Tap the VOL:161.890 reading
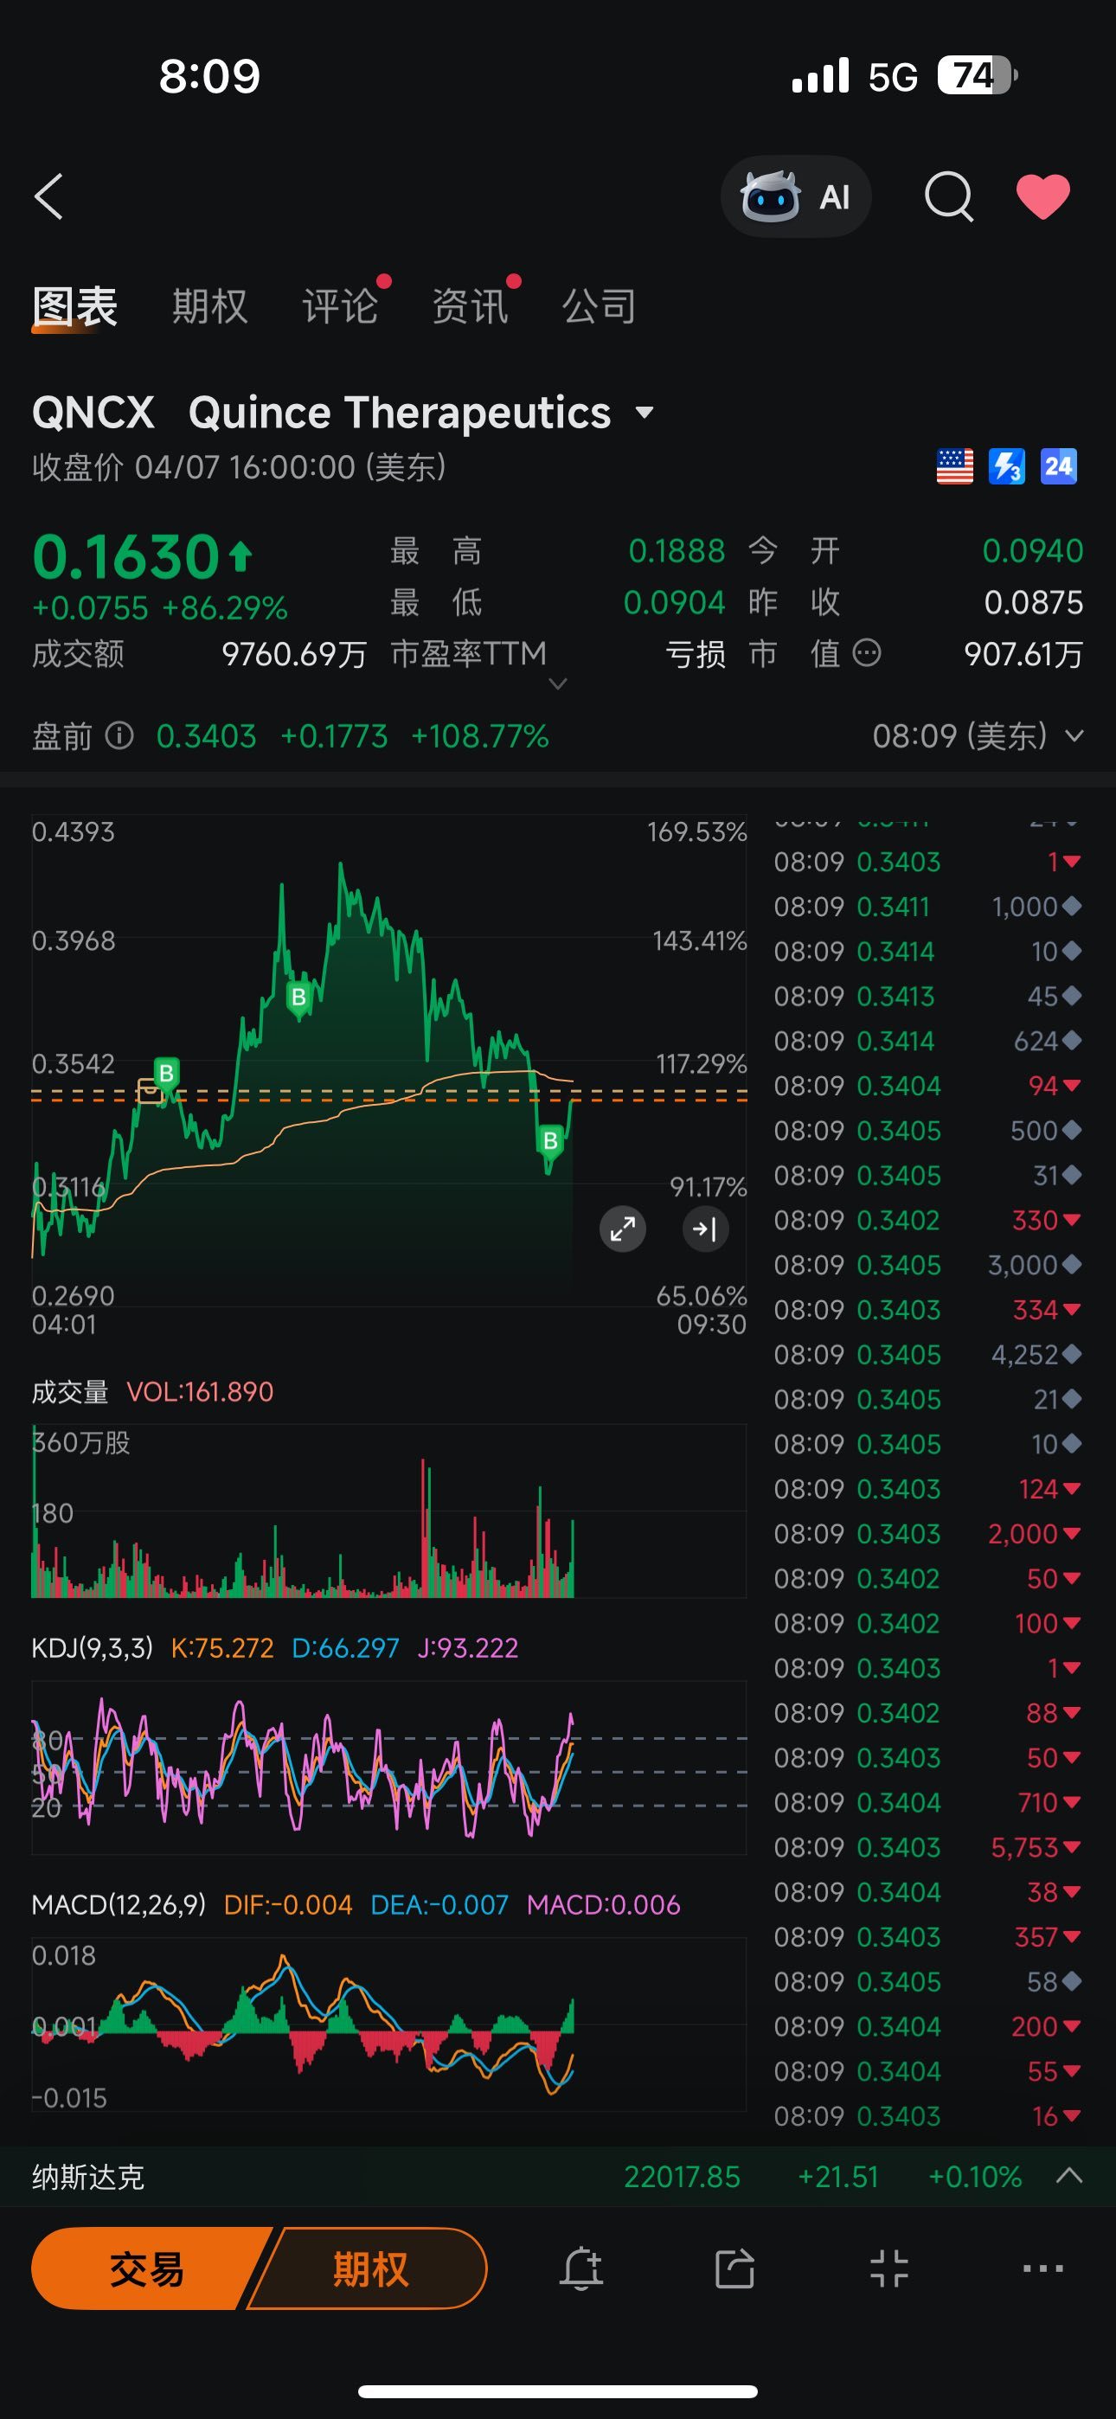Viewport: 1116px width, 2419px height. pyautogui.click(x=200, y=1392)
